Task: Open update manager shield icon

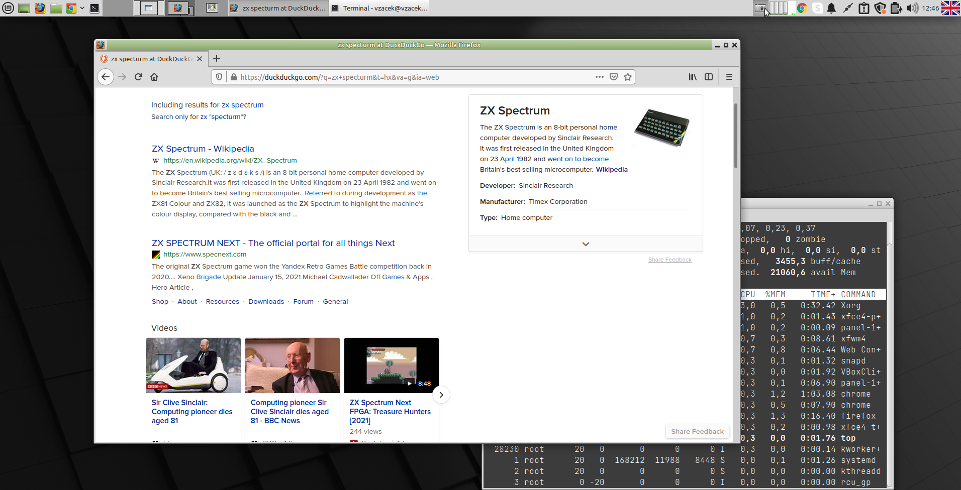Action: tap(880, 8)
